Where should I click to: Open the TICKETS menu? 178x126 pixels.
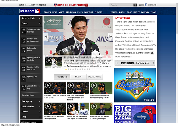coord(114,12)
